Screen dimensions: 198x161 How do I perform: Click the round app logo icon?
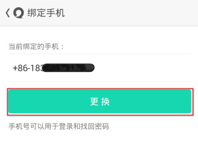(18, 13)
